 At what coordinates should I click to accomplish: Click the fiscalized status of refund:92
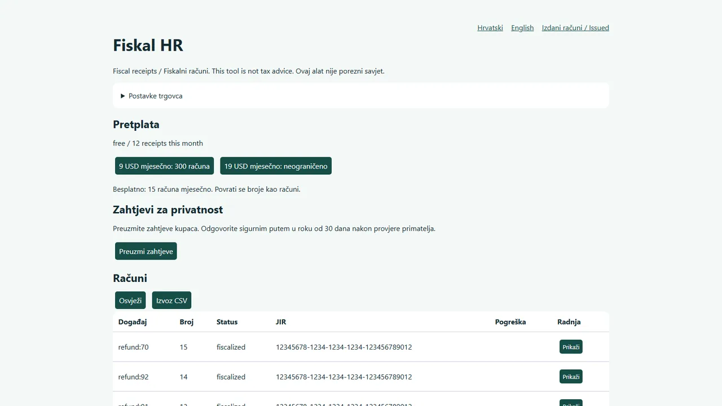(231, 377)
